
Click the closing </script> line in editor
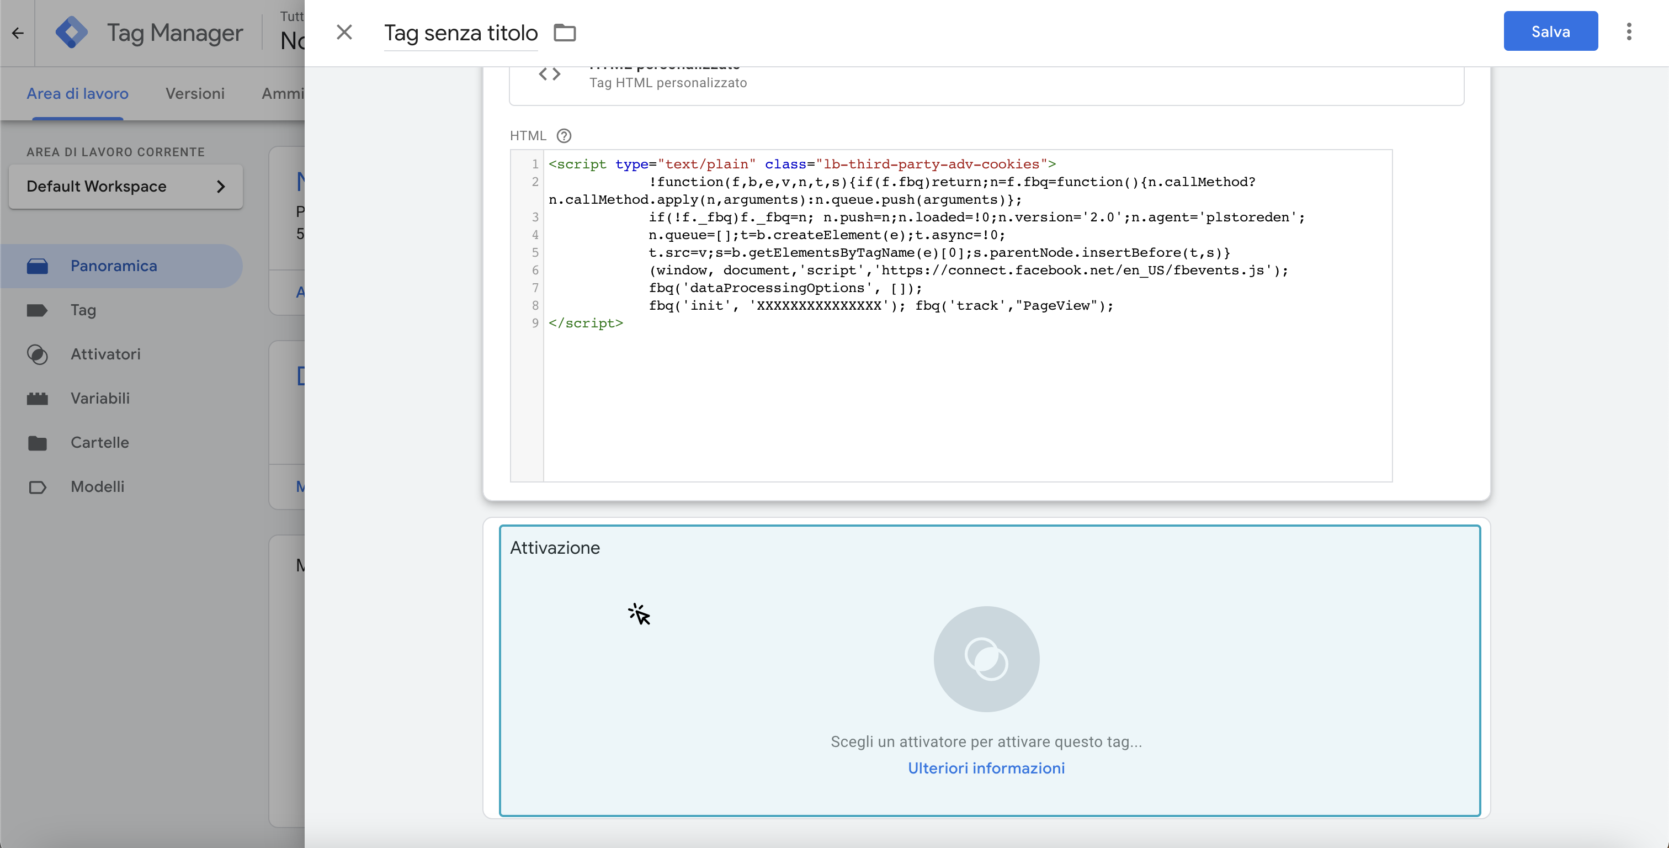(586, 323)
